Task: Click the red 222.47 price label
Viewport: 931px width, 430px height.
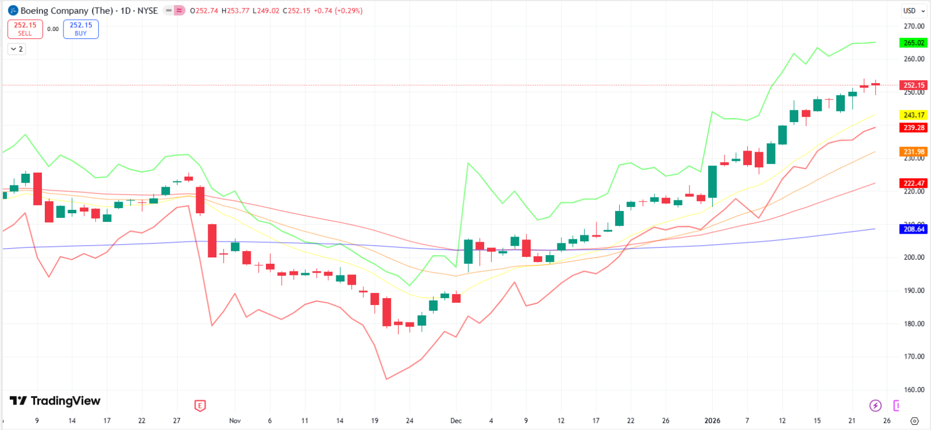Action: [914, 183]
